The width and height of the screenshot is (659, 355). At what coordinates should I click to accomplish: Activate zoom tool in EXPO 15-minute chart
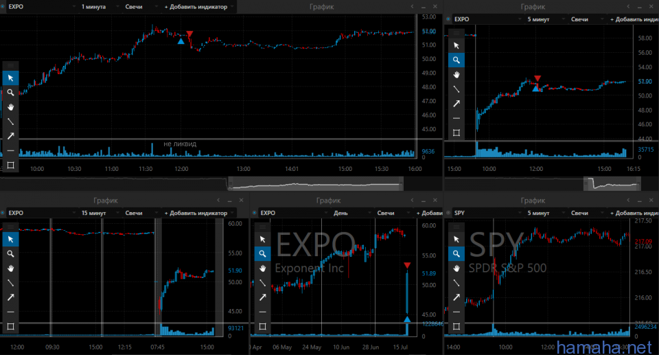tap(10, 253)
